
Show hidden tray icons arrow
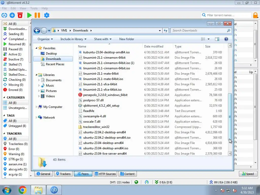click(216, 190)
